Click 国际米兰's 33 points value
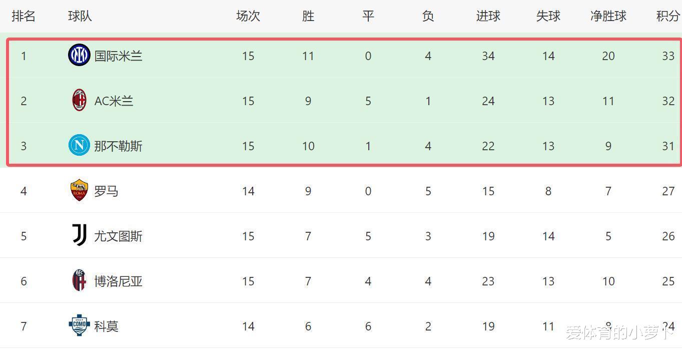Image resolution: width=682 pixels, height=350 pixels. click(x=668, y=56)
